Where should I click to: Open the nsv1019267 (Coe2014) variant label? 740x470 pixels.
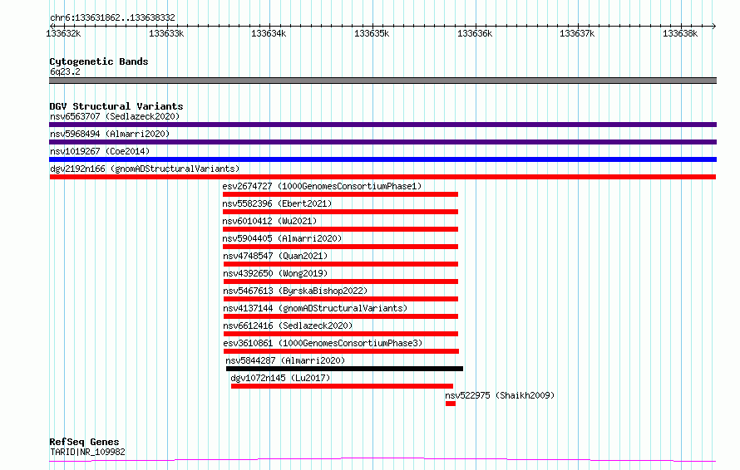(100, 151)
